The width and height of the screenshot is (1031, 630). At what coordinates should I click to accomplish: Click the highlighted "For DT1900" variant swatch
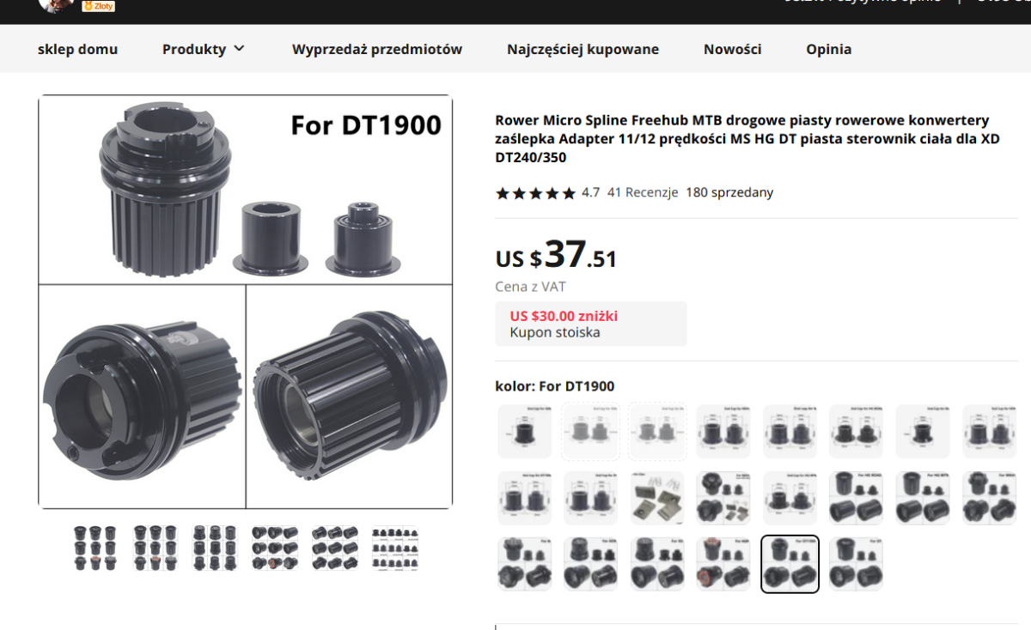click(x=790, y=564)
